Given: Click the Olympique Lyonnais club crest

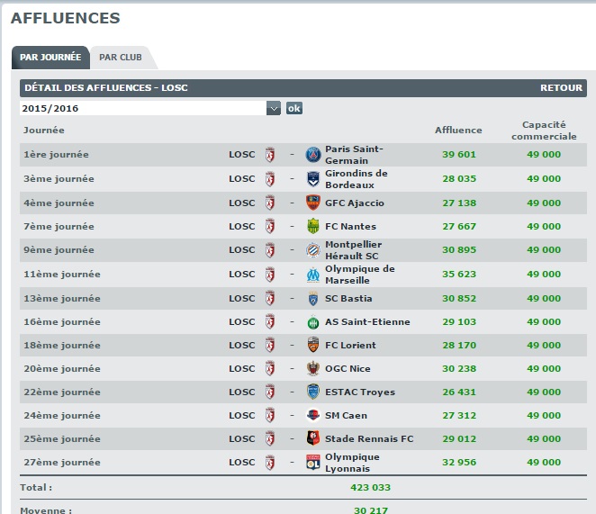Looking at the screenshot, I should pos(313,463).
